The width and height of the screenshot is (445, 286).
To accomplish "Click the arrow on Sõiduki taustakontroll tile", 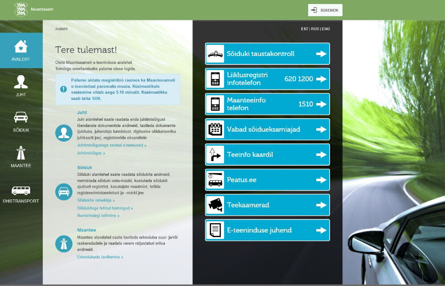I will pyautogui.click(x=321, y=54).
